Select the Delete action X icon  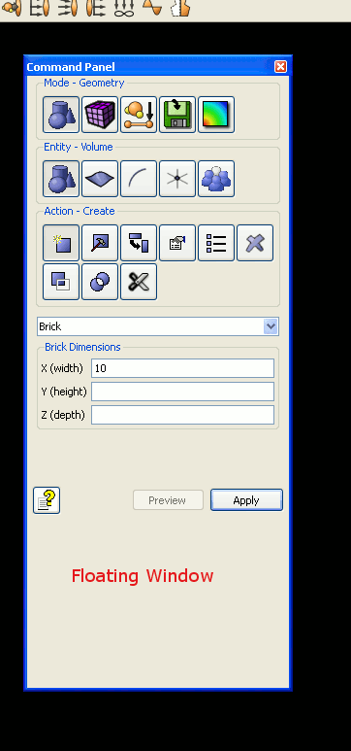(x=255, y=243)
